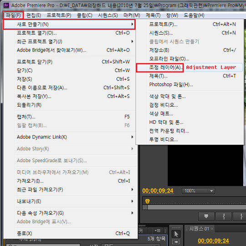246x246 pixels.
Task: Close the 시퀀스 01 tab
Action: [212, 229]
